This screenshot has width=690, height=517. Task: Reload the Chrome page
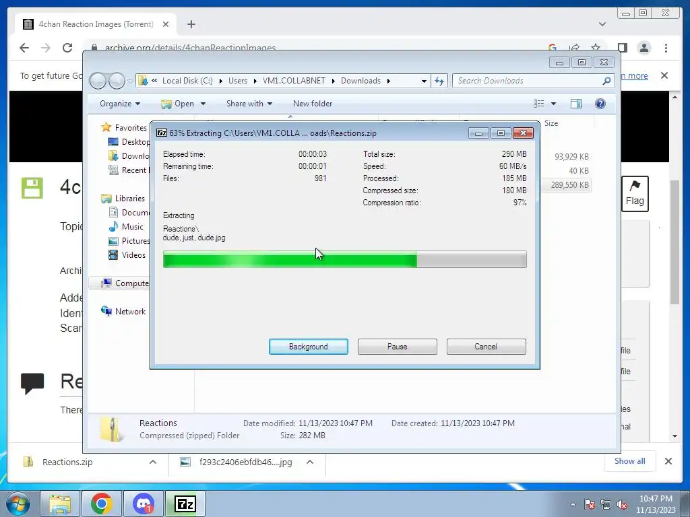coord(67,48)
